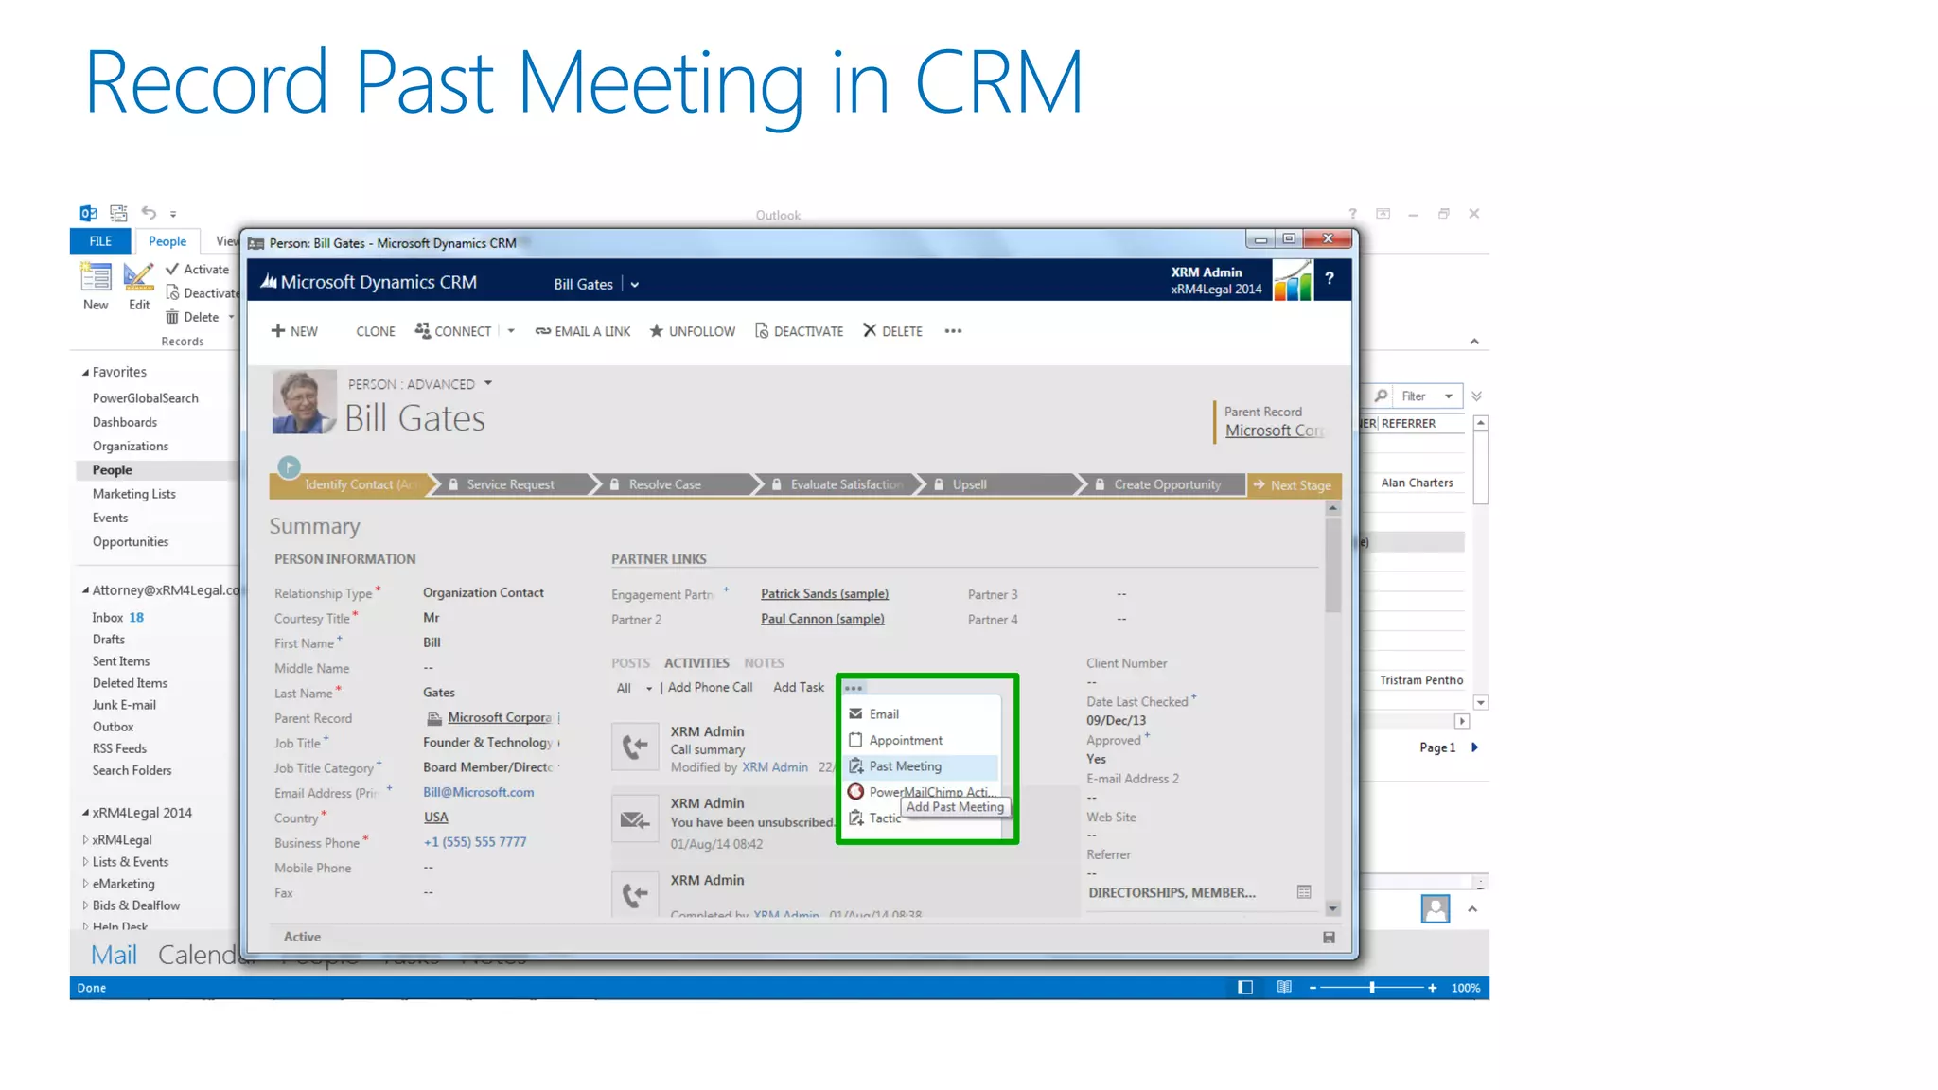The height and width of the screenshot is (1090, 1938).
Task: Open the PERSON : ADVANCED form selector
Action: click(x=488, y=383)
